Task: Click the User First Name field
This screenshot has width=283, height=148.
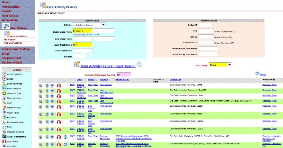Action: (82, 45)
